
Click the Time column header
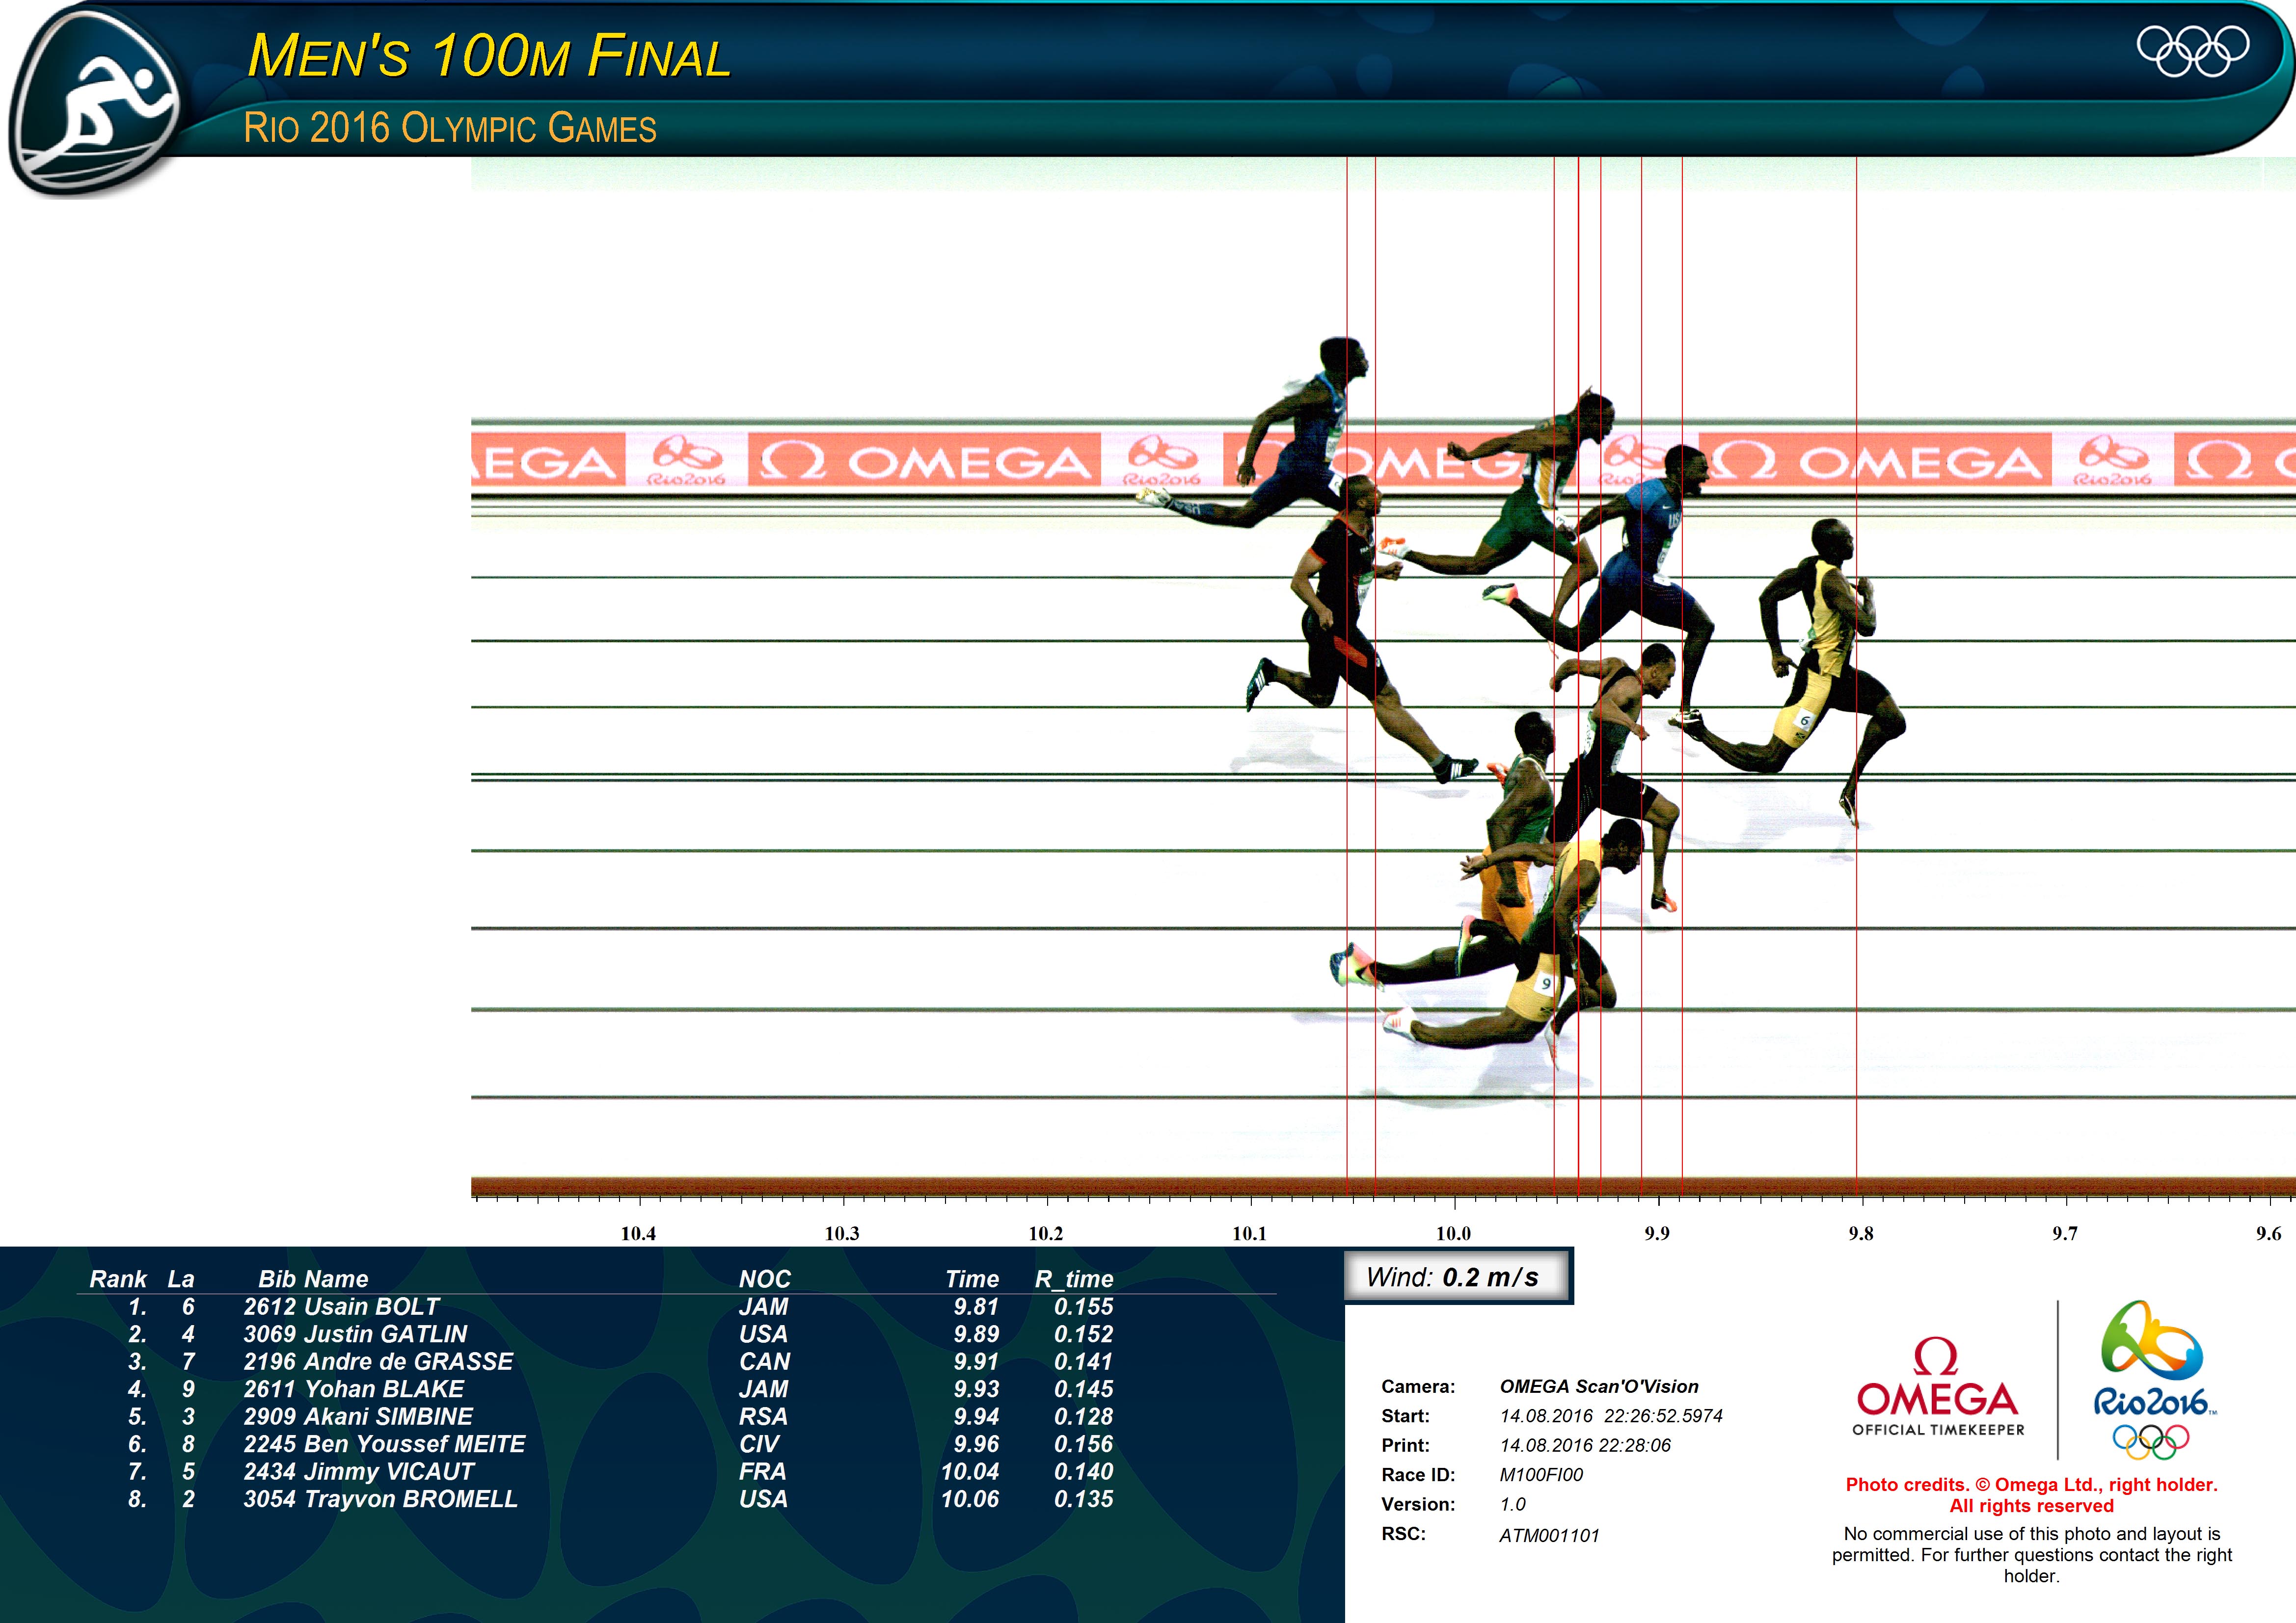pos(971,1279)
